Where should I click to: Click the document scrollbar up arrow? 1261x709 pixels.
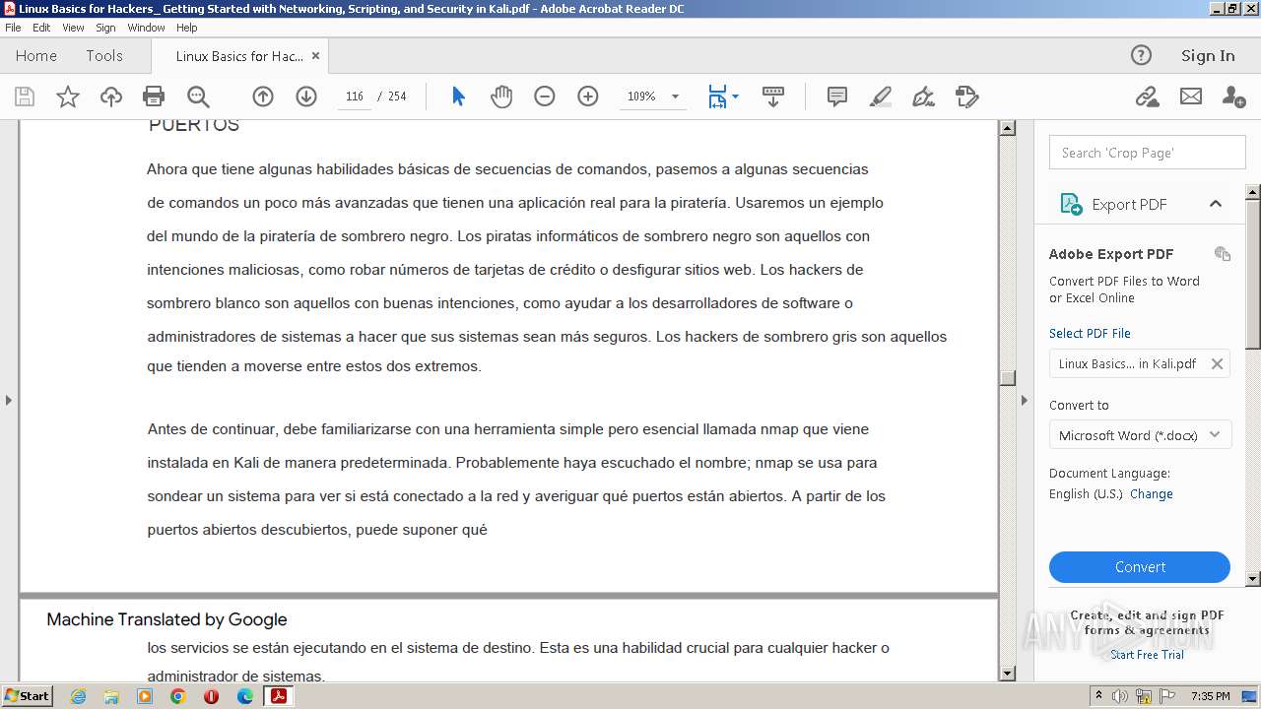pyautogui.click(x=1007, y=128)
